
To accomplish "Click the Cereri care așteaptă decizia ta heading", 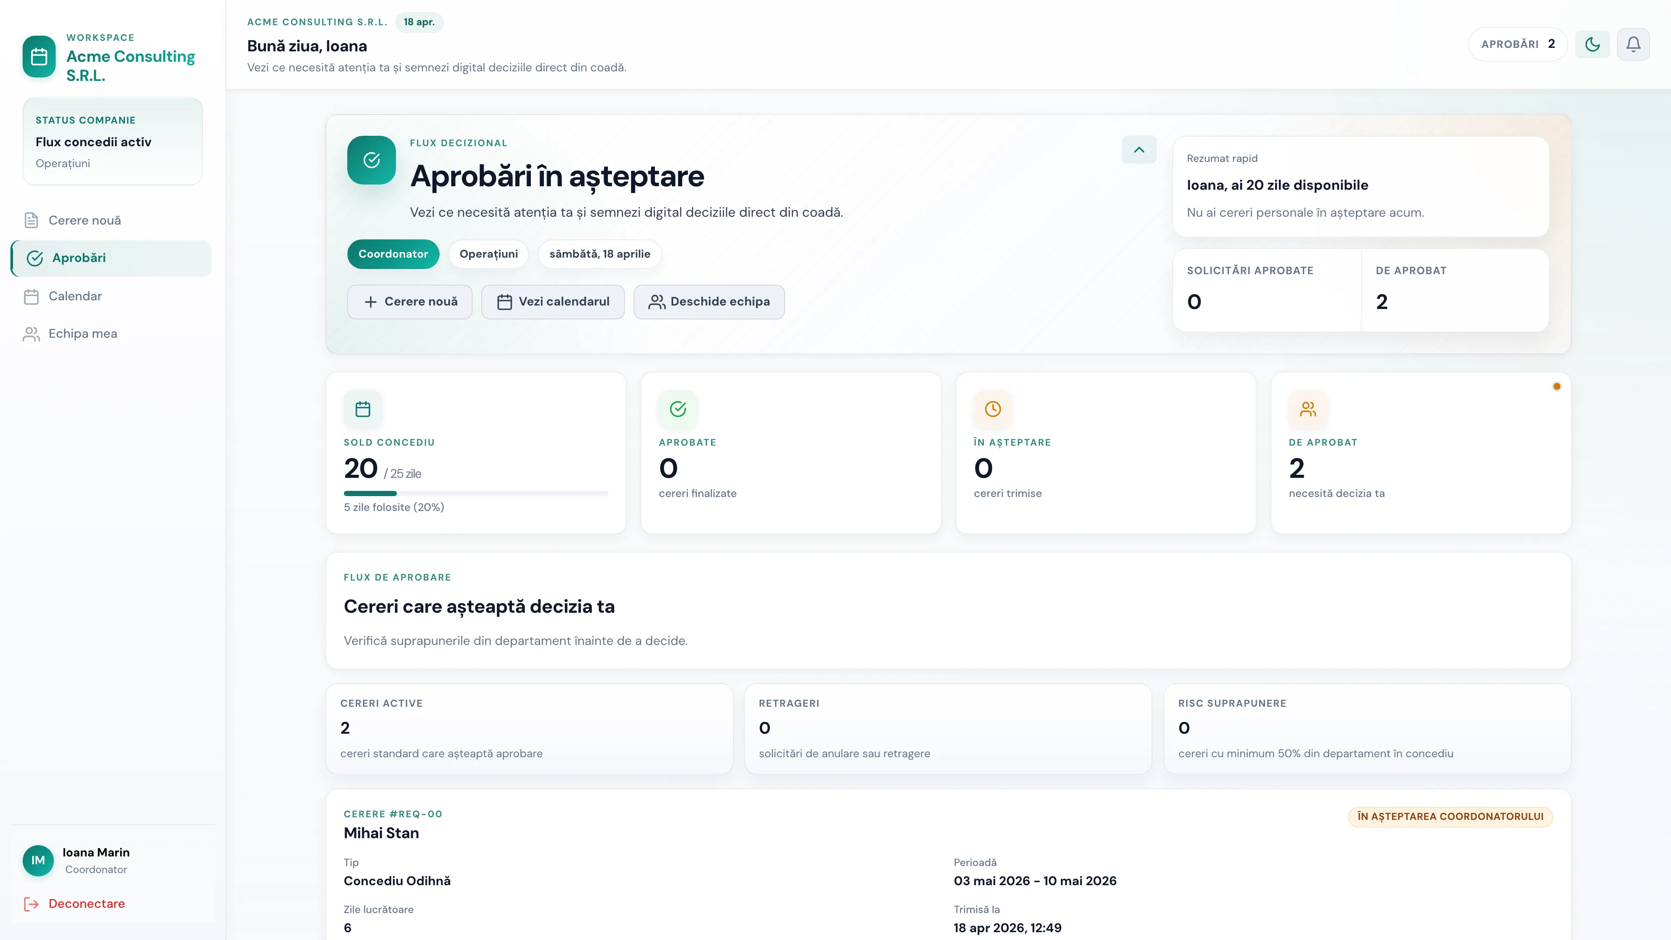I will [479, 607].
